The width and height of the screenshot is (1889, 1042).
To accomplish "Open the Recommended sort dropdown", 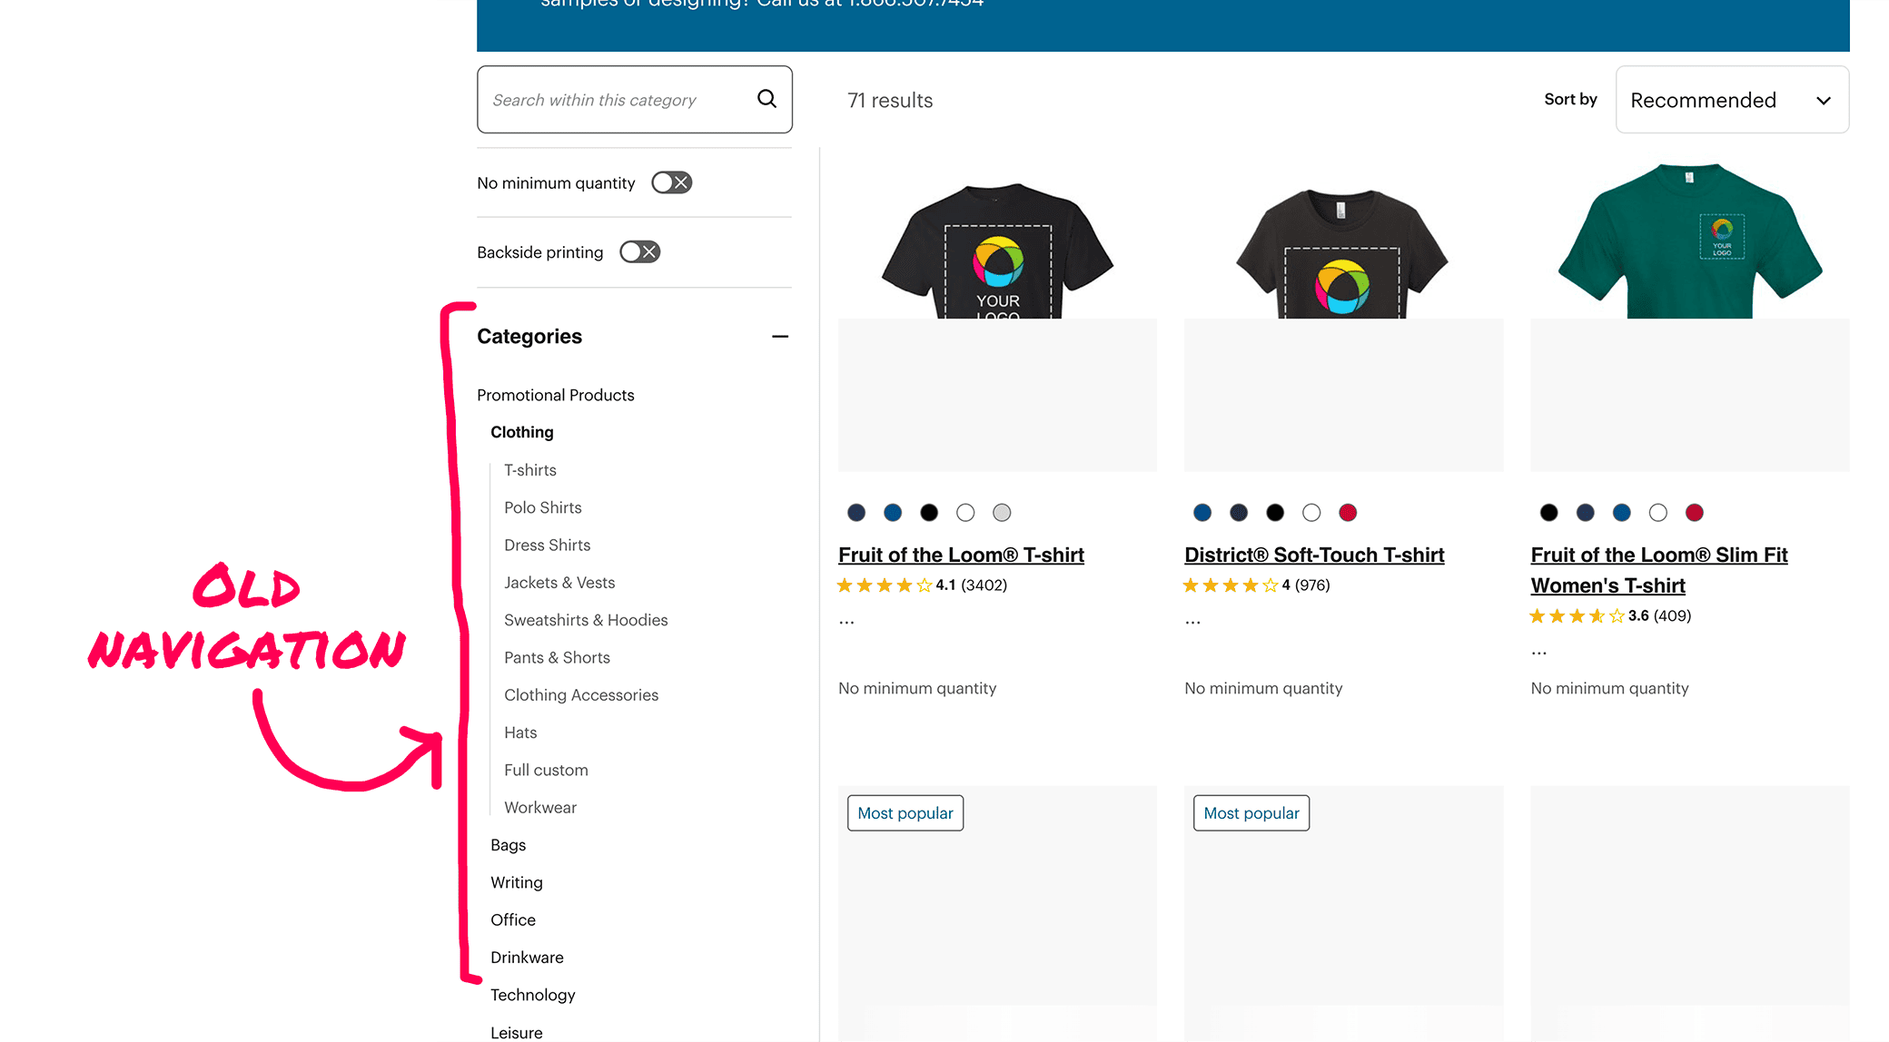I will tap(1703, 101).
